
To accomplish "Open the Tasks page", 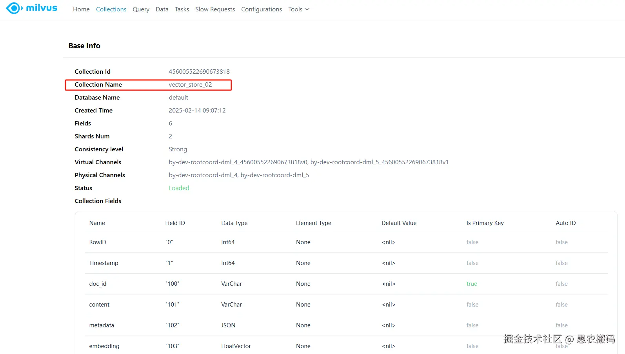I will 182,9.
